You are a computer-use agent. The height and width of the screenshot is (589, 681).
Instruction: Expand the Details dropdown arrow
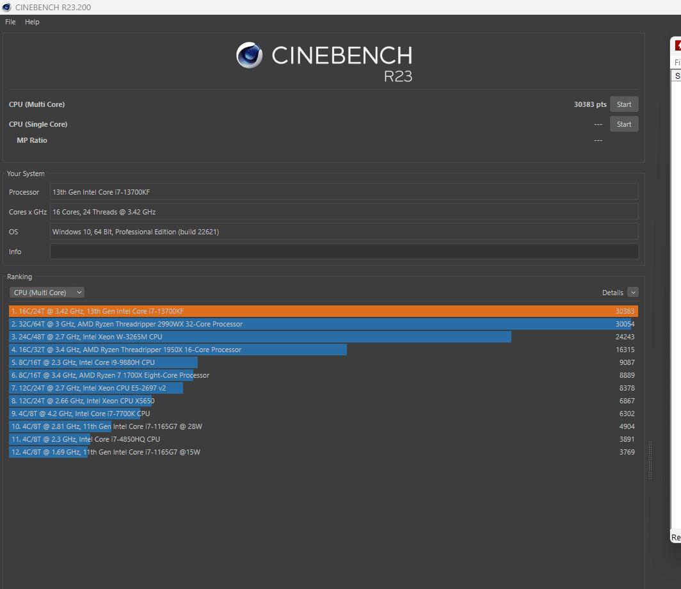(633, 293)
